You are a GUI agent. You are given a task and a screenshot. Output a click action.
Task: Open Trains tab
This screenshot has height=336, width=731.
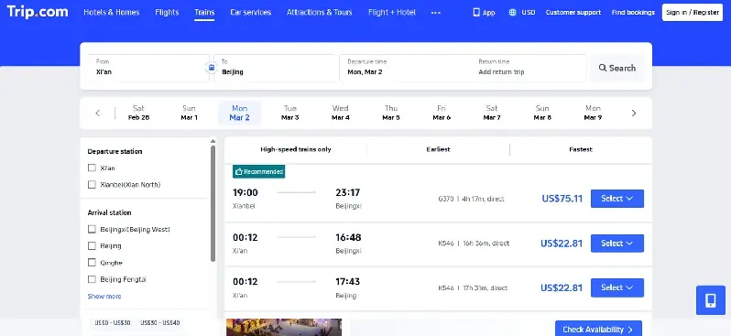tap(204, 12)
